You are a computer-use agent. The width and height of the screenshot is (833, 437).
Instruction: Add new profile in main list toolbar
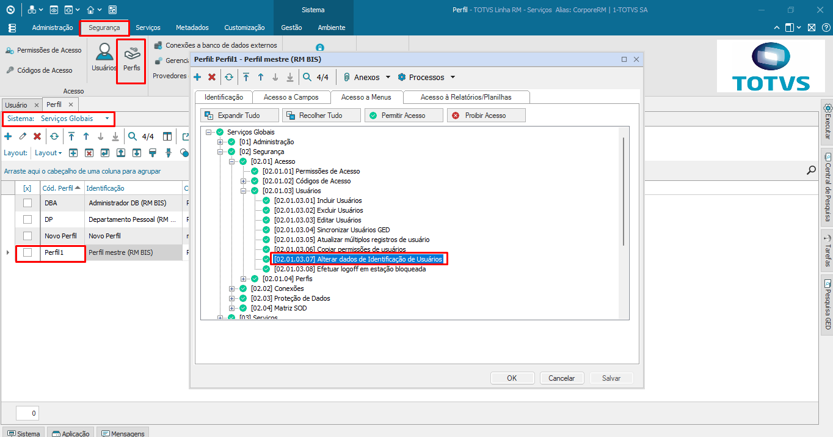[8, 136]
